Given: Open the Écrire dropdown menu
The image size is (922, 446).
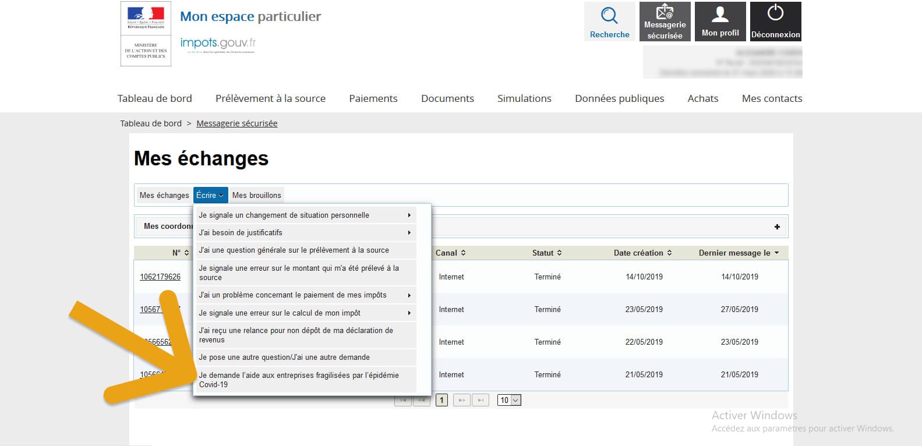Looking at the screenshot, I should click(x=210, y=195).
